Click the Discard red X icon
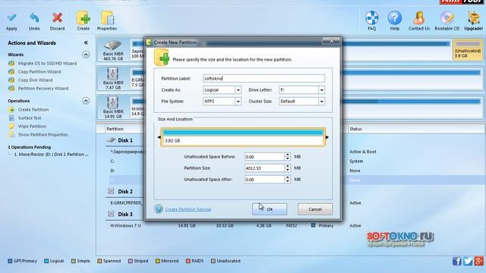Viewport: 486px width, 273px height. click(58, 18)
